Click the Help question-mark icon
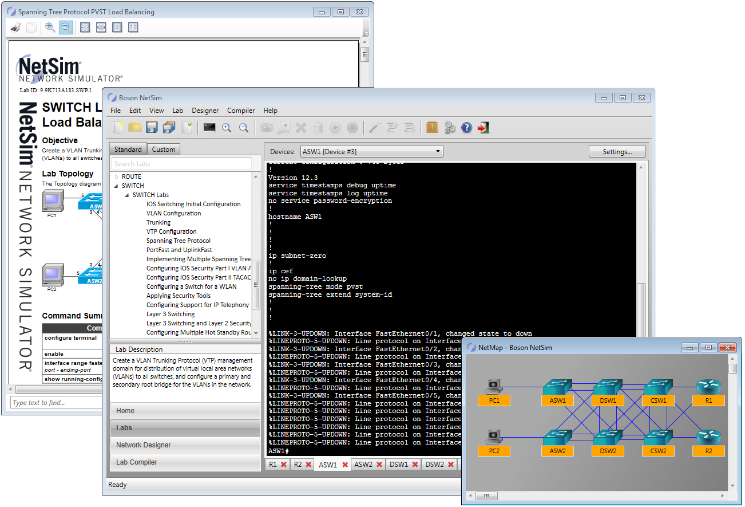Image resolution: width=745 pixels, height=507 pixels. (x=466, y=127)
